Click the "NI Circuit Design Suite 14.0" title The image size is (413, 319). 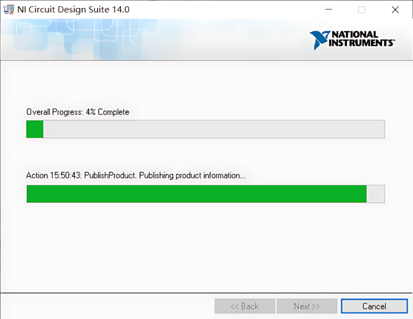point(73,10)
